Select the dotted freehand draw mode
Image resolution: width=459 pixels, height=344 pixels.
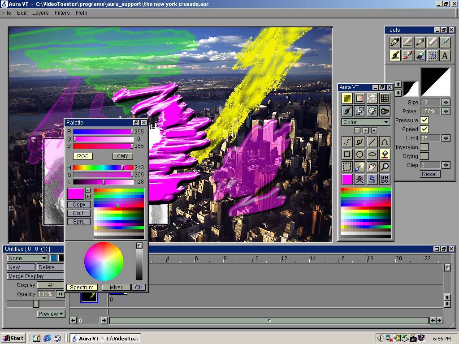click(347, 142)
